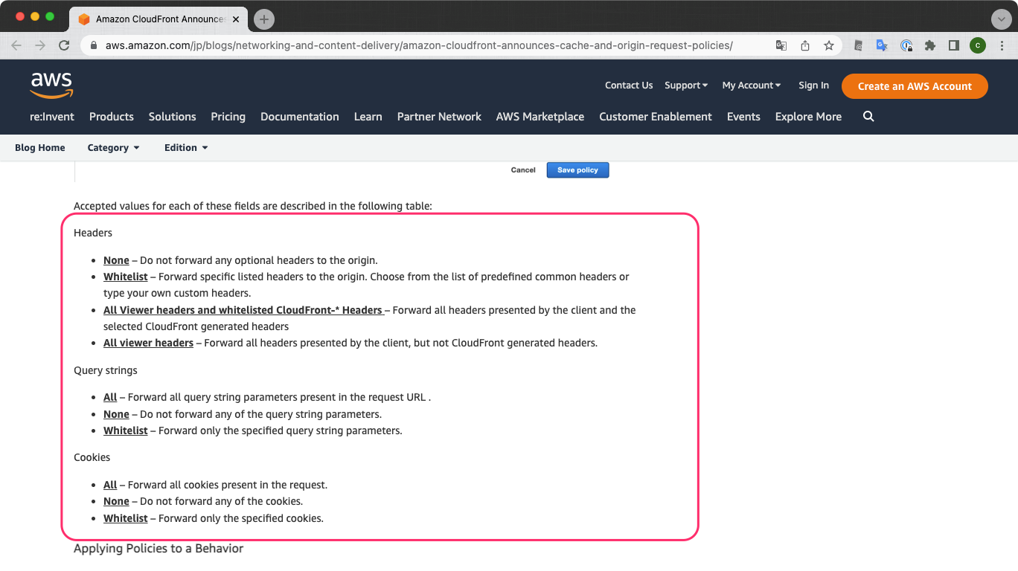The height and width of the screenshot is (571, 1018).
Task: Click the Sign In link
Action: click(x=813, y=86)
